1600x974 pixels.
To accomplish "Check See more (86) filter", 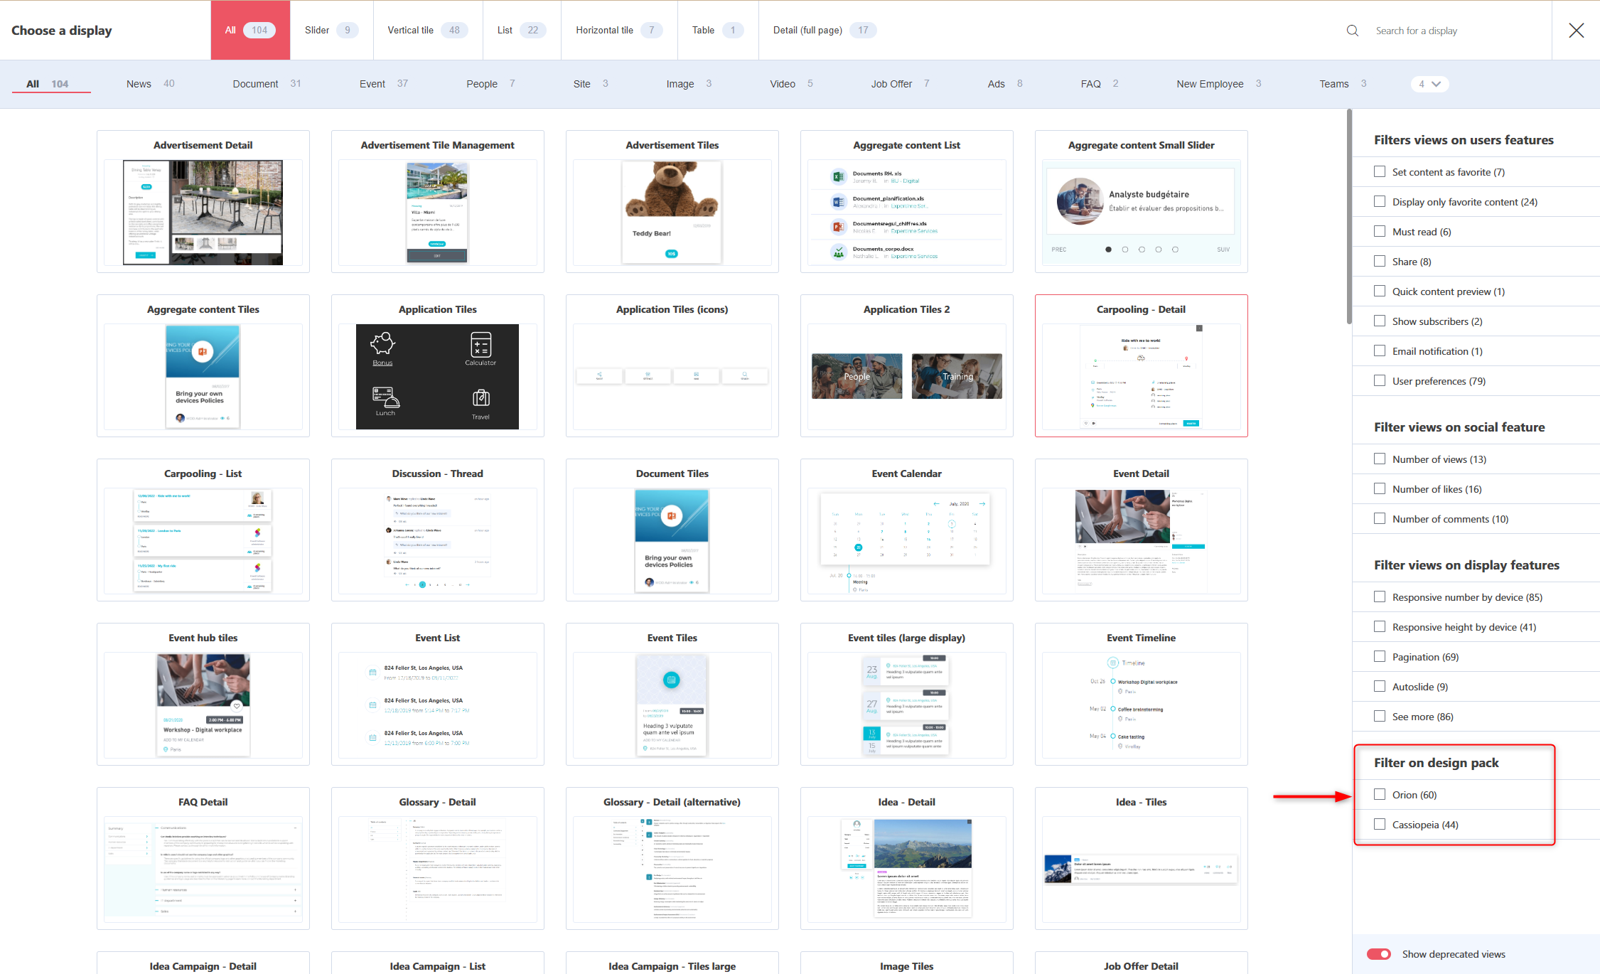I will point(1380,716).
